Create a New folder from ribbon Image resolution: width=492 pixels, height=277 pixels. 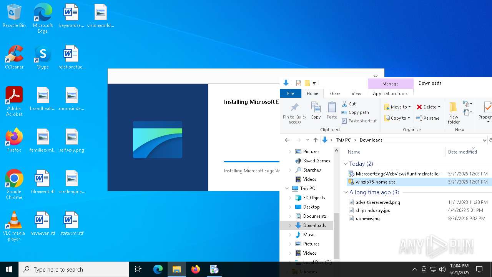[x=454, y=112]
